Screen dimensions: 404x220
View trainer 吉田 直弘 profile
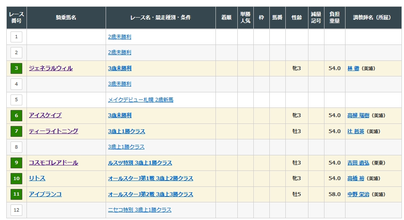click(x=358, y=163)
